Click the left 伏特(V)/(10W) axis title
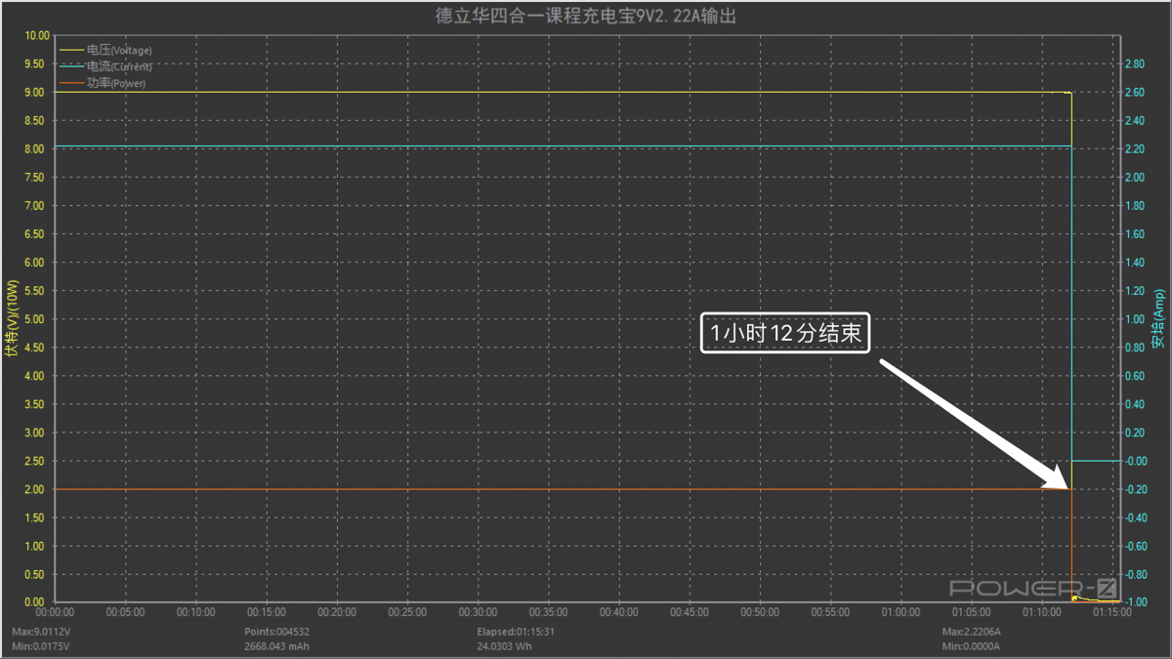The width and height of the screenshot is (1172, 659). pos(13,319)
